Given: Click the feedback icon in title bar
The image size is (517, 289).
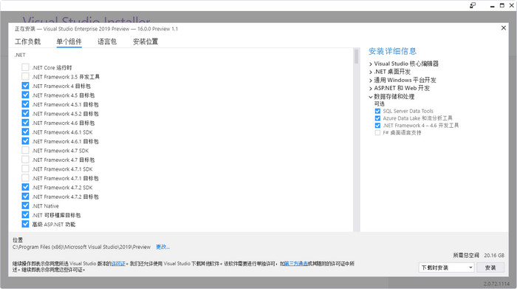Looking at the screenshot, I should (x=473, y=5).
